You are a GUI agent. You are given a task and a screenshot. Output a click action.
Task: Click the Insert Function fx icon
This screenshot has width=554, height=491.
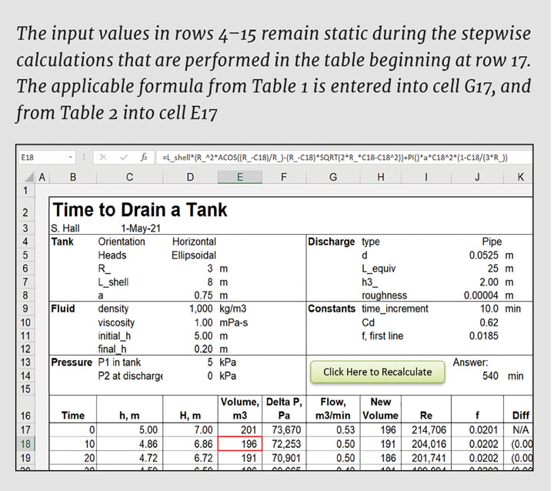coord(144,157)
